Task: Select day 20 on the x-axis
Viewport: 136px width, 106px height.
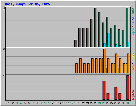Action: coord(84,103)
